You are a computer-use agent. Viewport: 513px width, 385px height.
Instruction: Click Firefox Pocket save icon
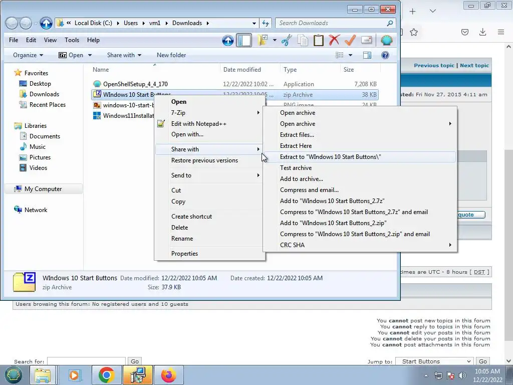coord(465,32)
